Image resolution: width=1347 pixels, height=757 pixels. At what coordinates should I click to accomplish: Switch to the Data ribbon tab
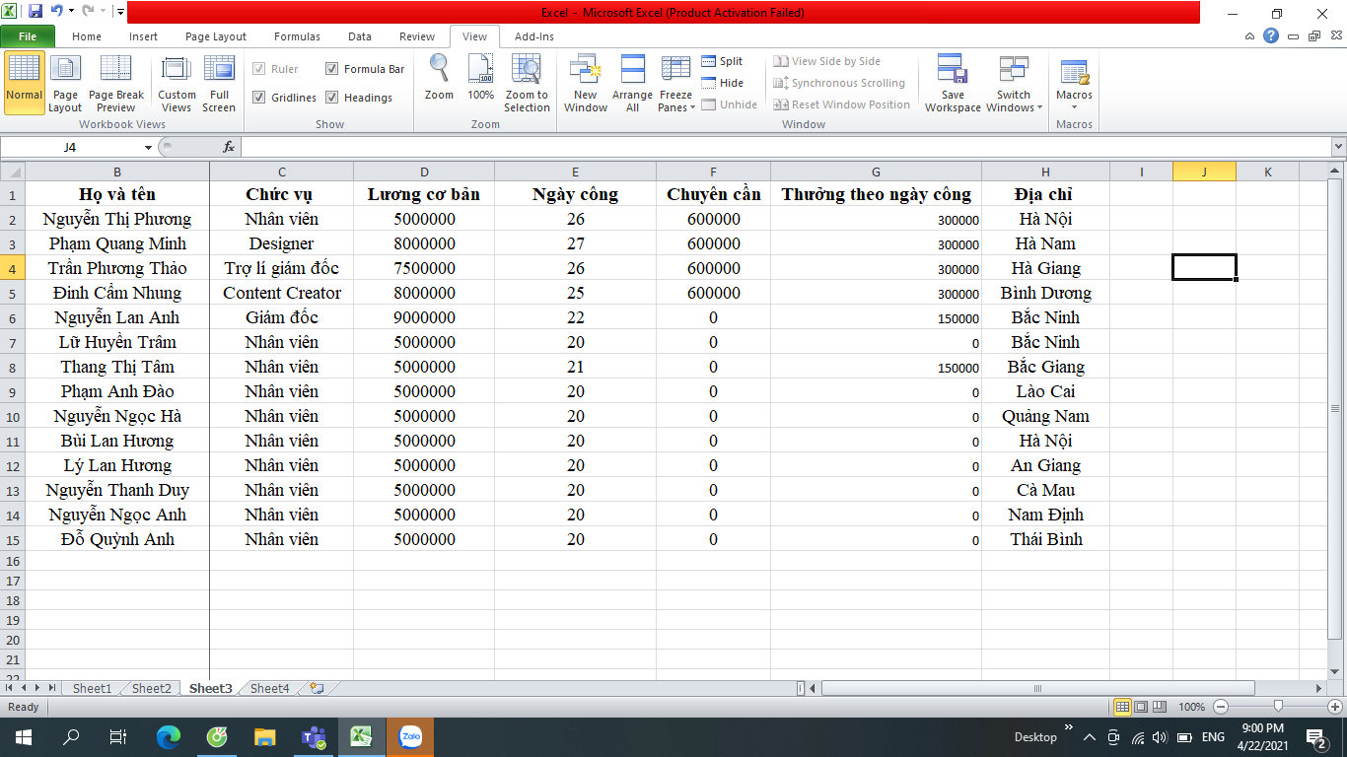click(x=360, y=36)
